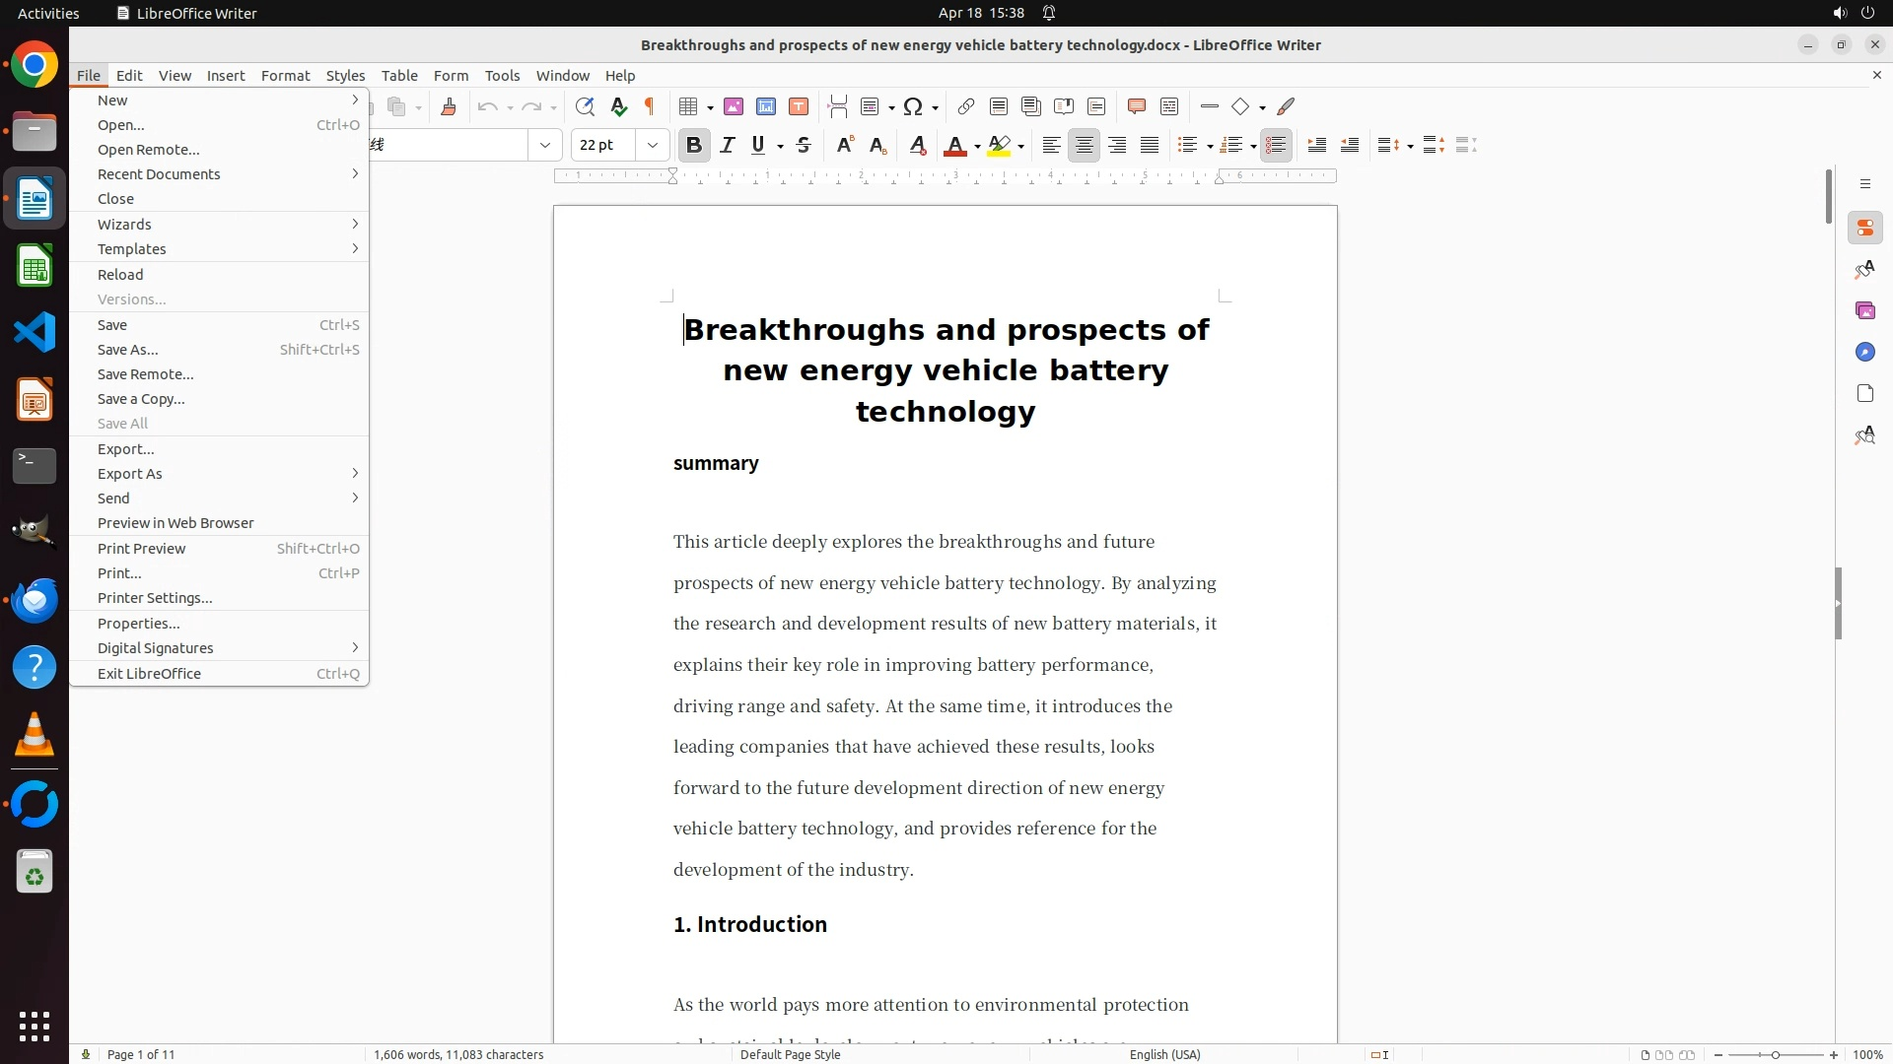1893x1064 pixels.
Task: Click the Insert Image toolbar icon
Action: click(x=733, y=106)
